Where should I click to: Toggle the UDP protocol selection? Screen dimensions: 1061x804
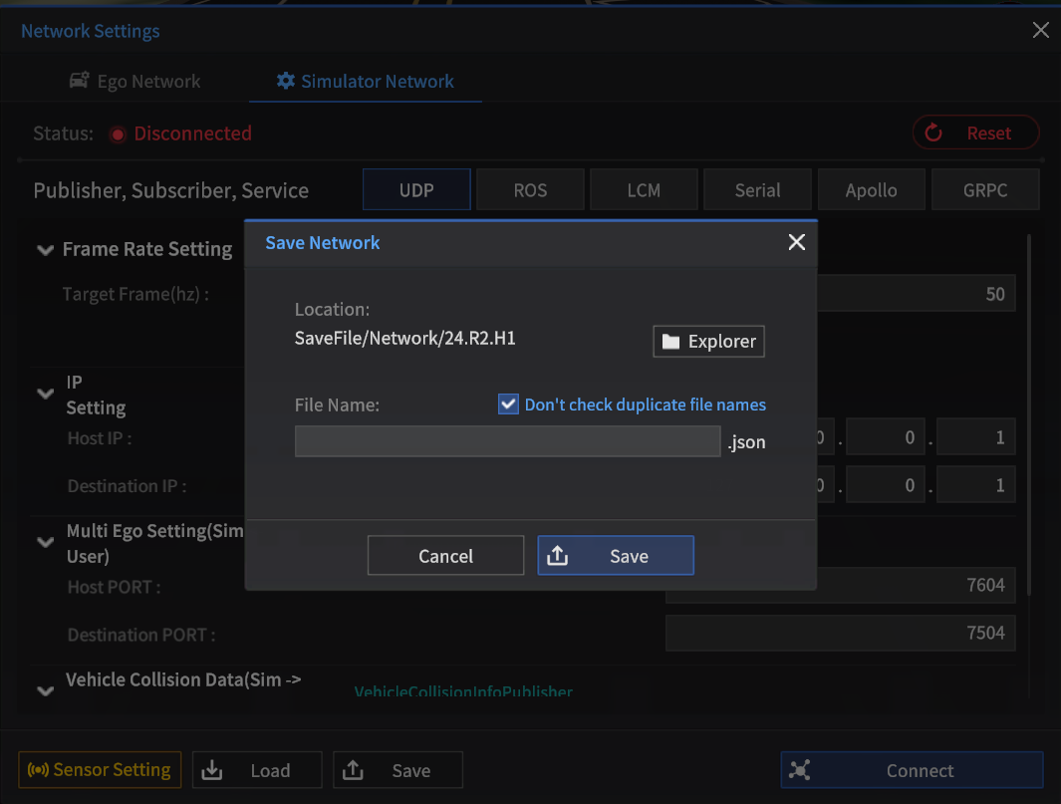(x=416, y=189)
